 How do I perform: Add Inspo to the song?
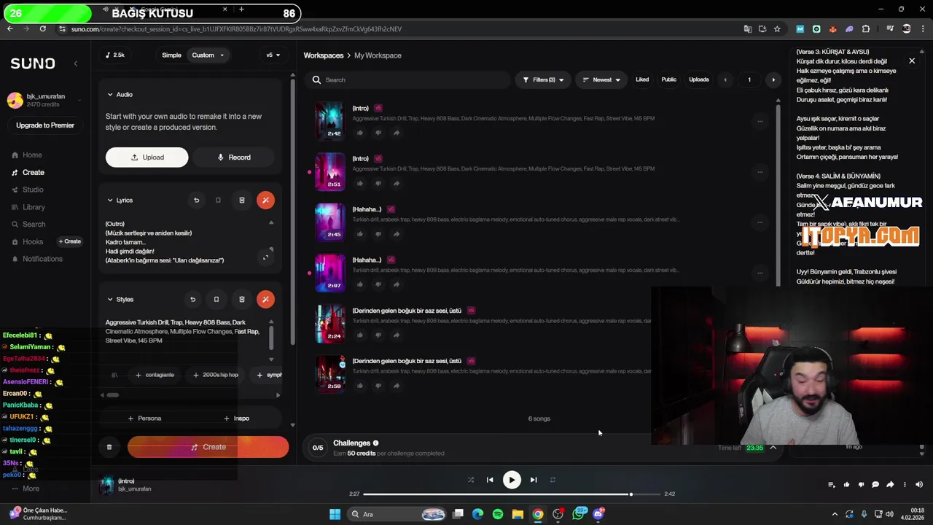tap(237, 419)
